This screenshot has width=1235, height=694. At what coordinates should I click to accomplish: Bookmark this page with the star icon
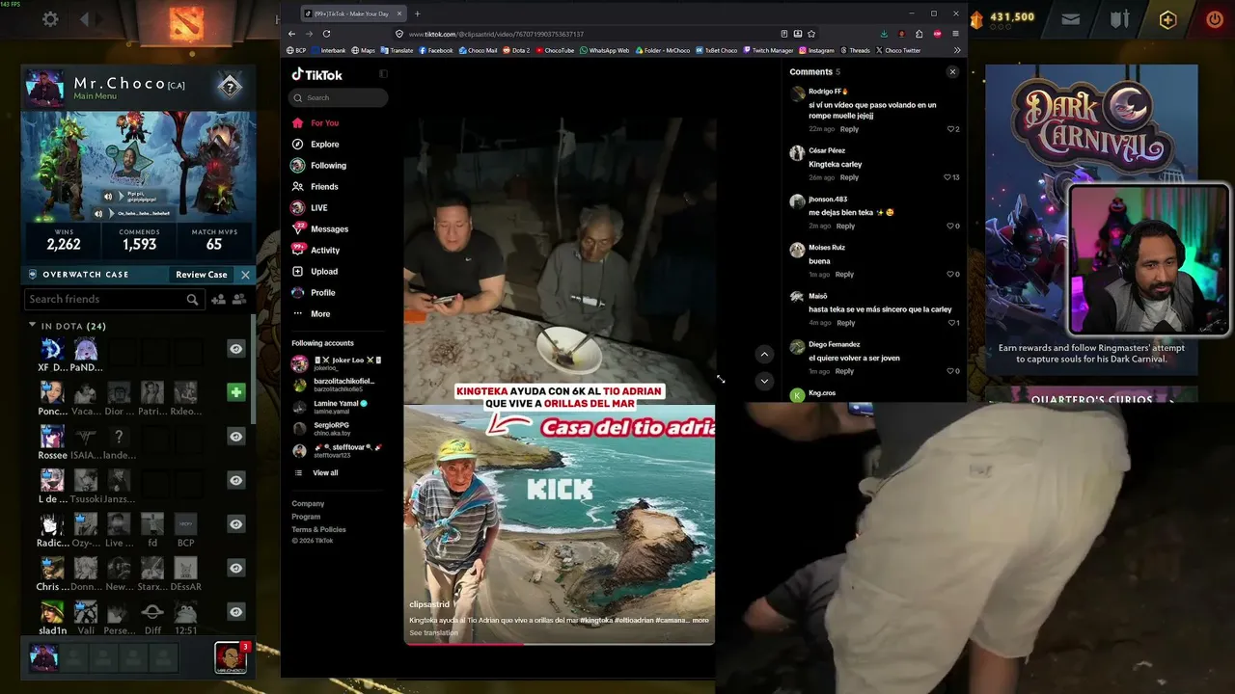pos(811,34)
